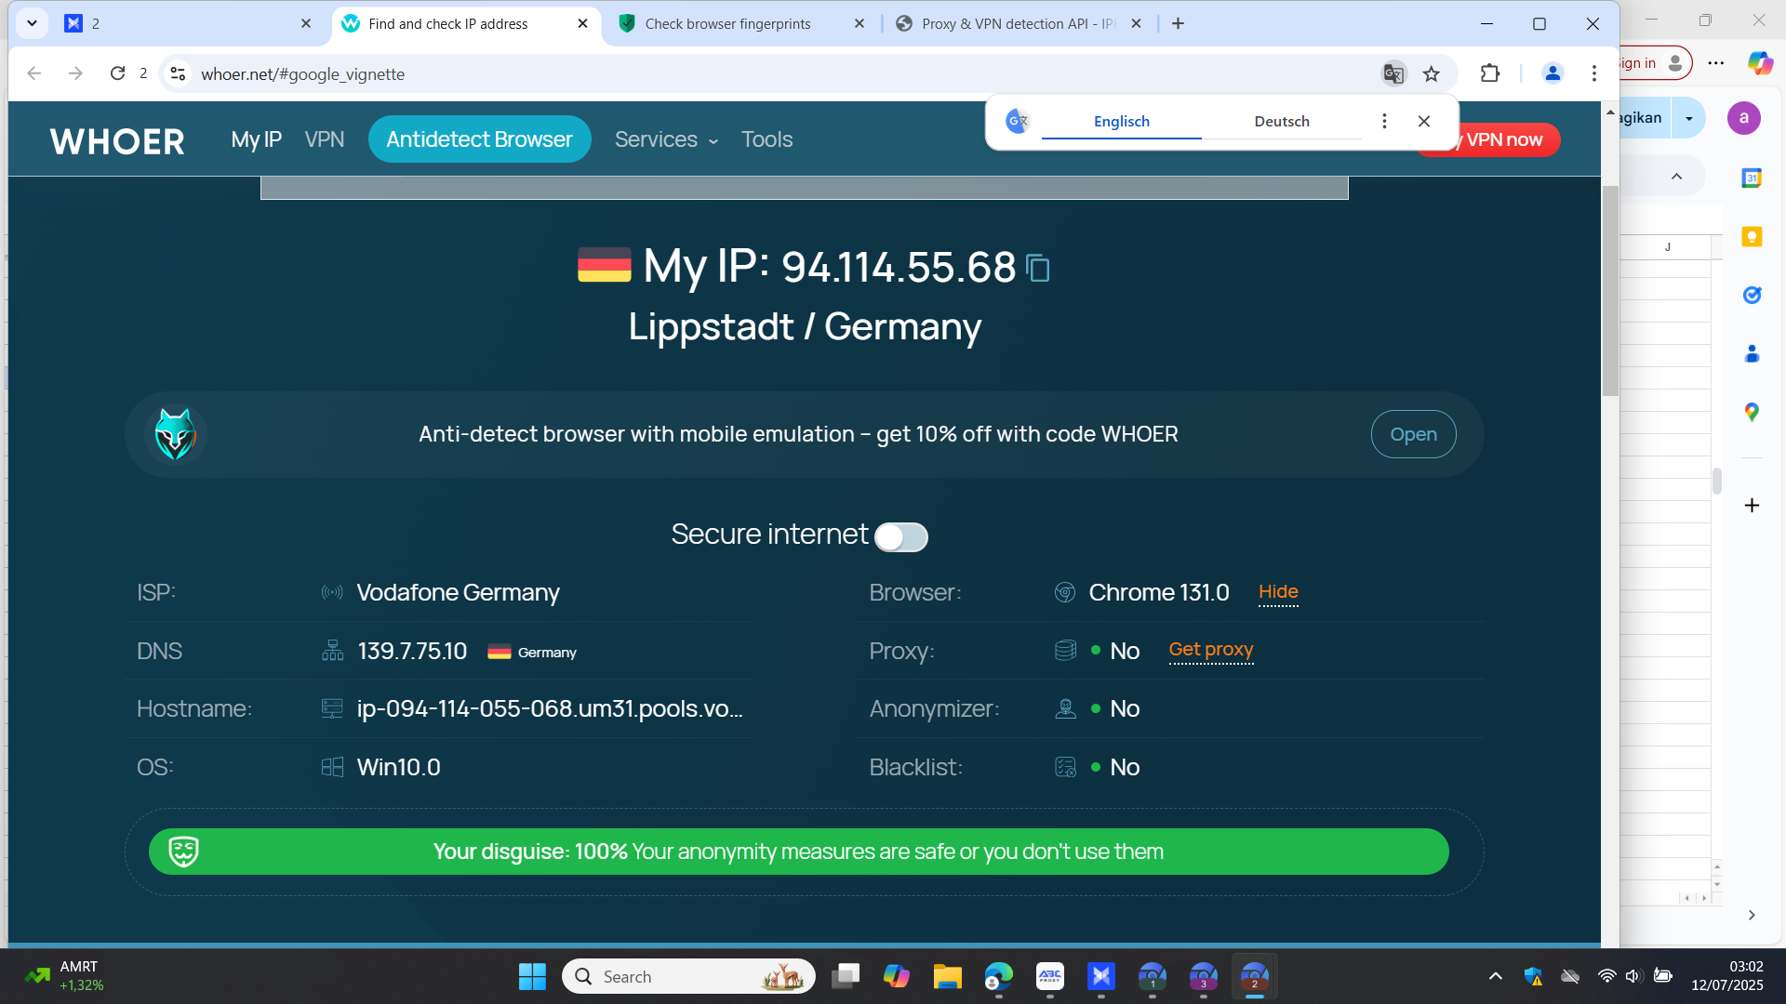Click the Get proxy link
Image resolution: width=1786 pixels, height=1004 pixels.
tap(1211, 650)
